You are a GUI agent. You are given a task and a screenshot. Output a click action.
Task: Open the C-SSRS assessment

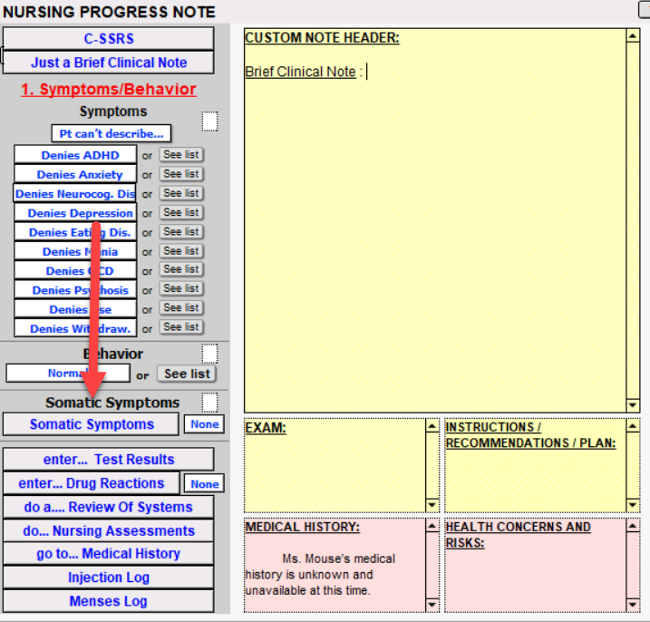109,39
